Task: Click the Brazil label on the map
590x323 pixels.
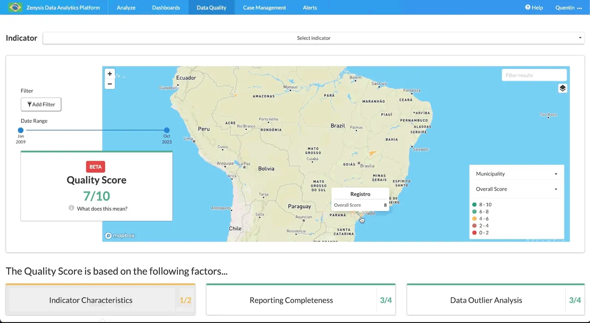Action: pos(338,126)
